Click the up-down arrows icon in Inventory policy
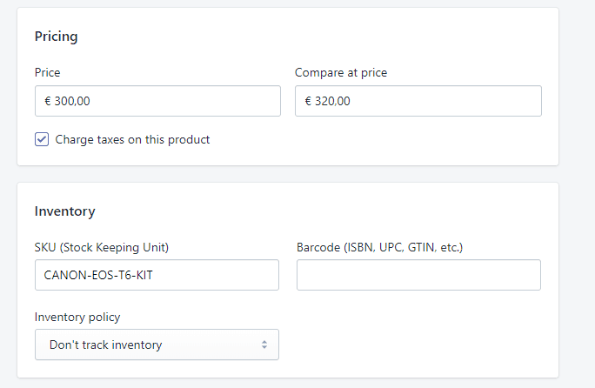Image resolution: width=595 pixels, height=388 pixels. [264, 345]
